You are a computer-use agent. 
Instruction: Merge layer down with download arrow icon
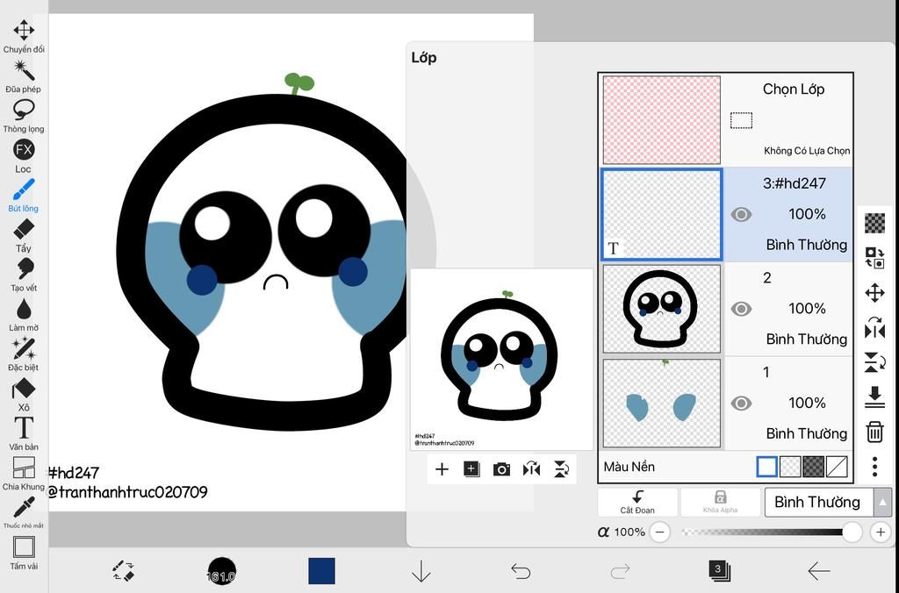coord(874,397)
